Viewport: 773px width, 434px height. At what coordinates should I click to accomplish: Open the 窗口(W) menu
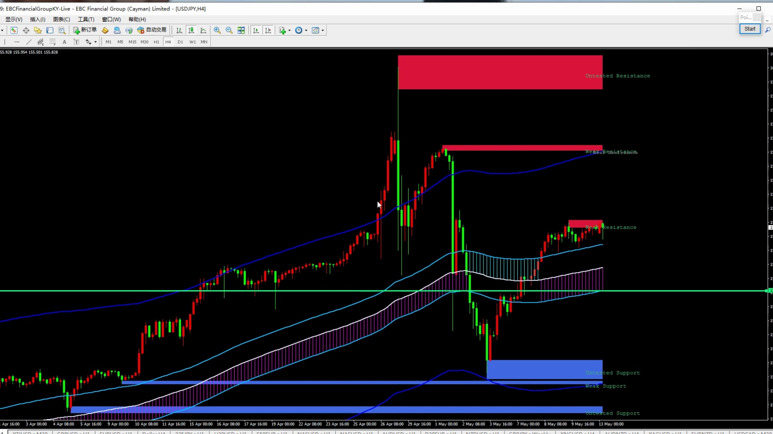click(x=111, y=19)
